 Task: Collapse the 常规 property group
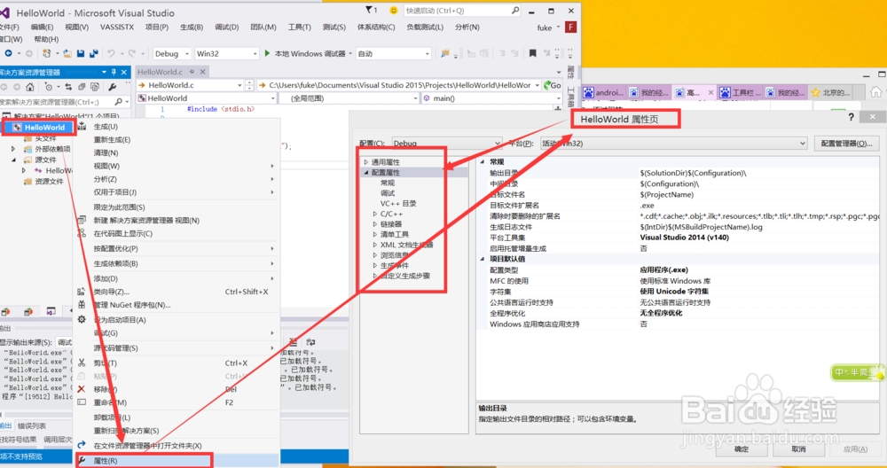pos(483,162)
